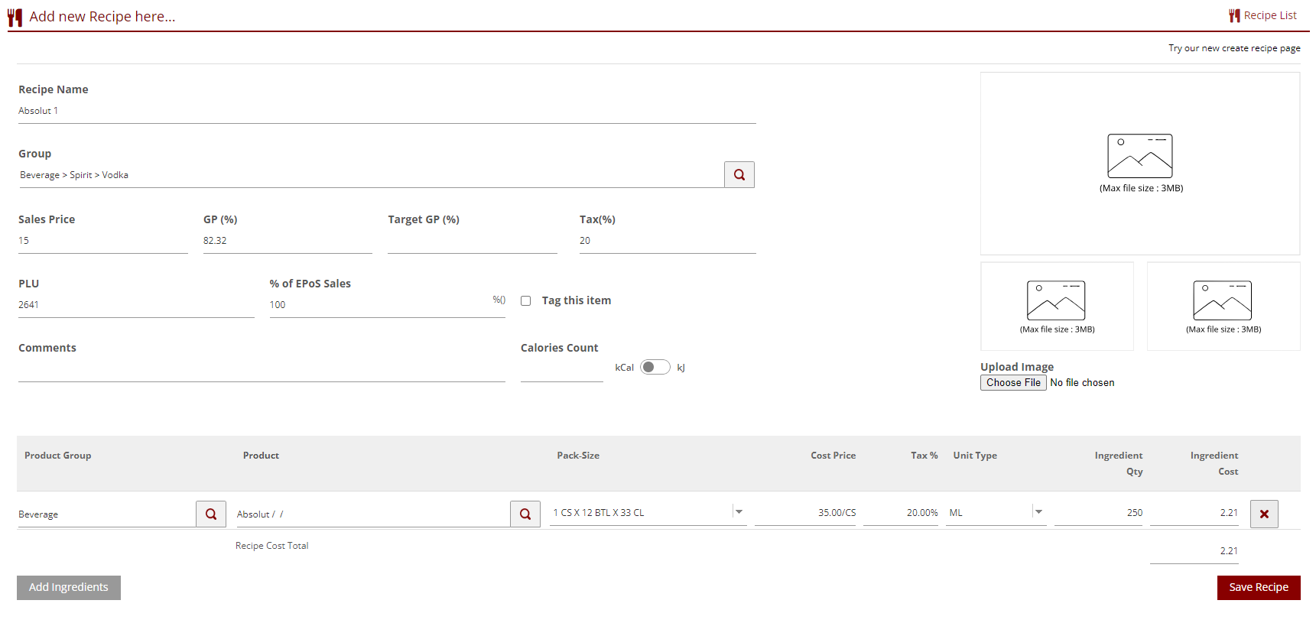
Task: Click the Save Recipe button
Action: (x=1258, y=588)
